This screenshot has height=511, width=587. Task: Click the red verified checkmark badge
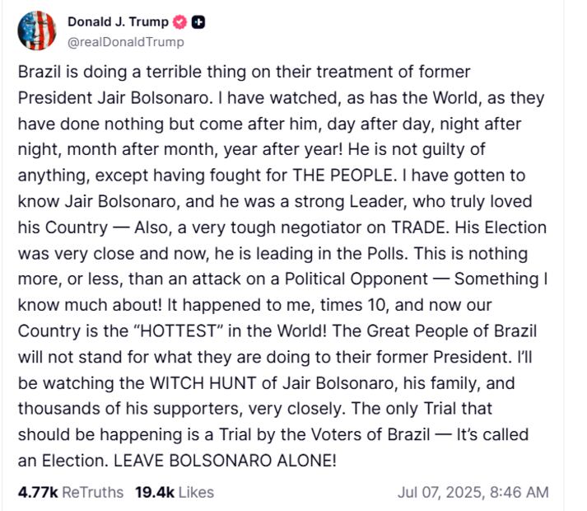[x=180, y=22]
